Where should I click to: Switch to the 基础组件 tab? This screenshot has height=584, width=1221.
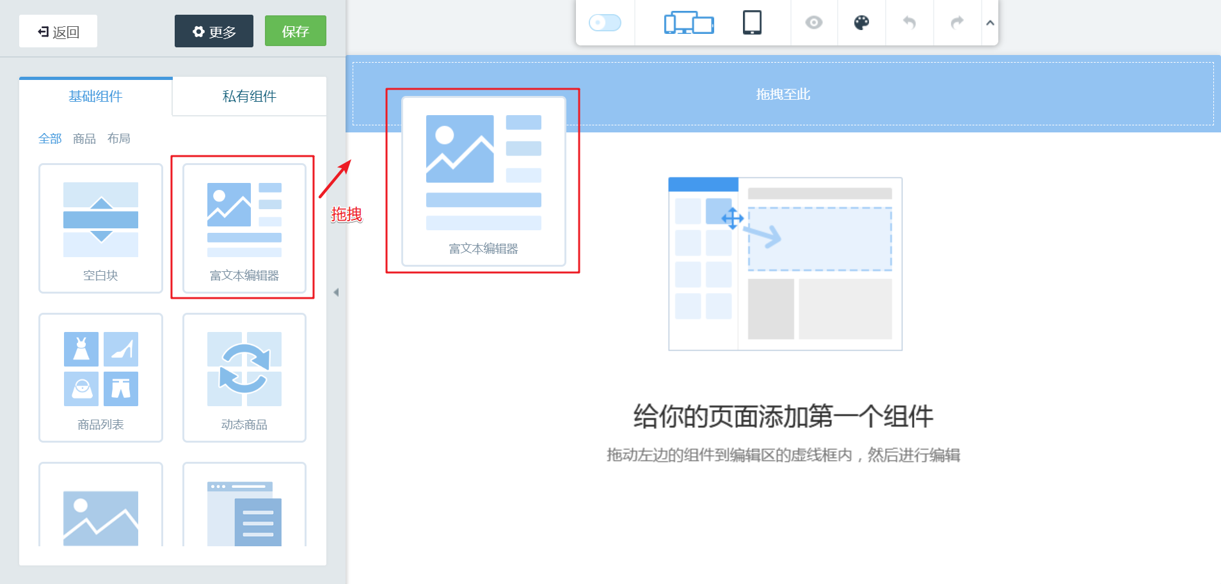pos(95,96)
